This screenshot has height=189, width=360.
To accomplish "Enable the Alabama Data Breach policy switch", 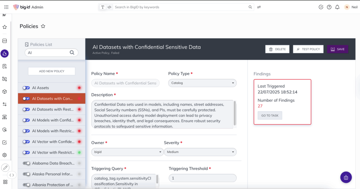I will (x=26, y=163).
